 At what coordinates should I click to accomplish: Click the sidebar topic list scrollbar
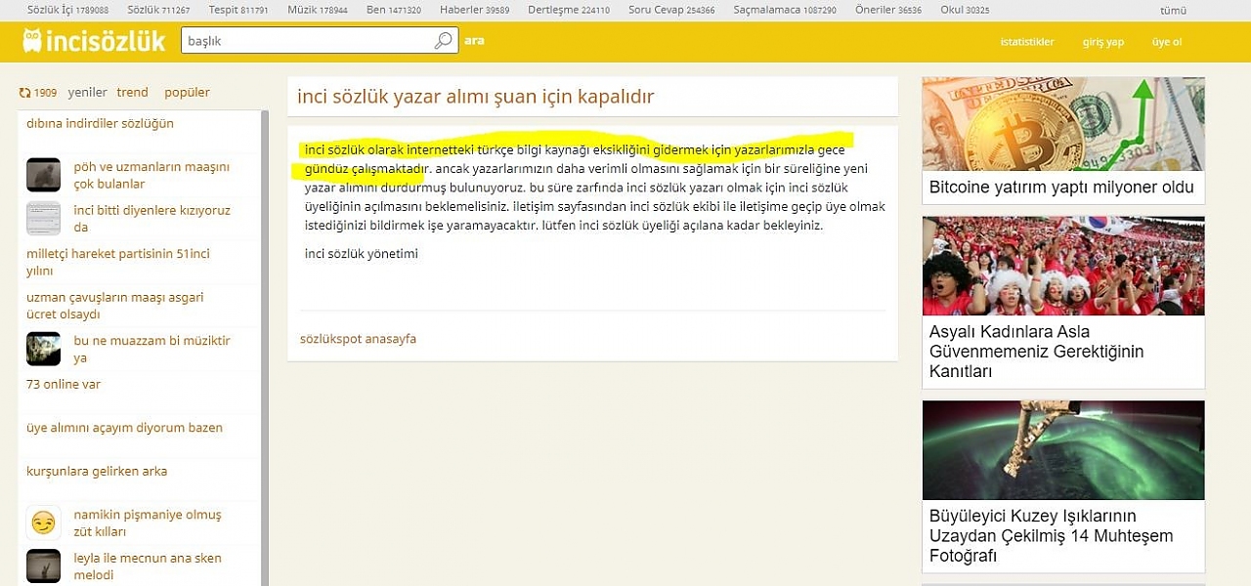265,348
